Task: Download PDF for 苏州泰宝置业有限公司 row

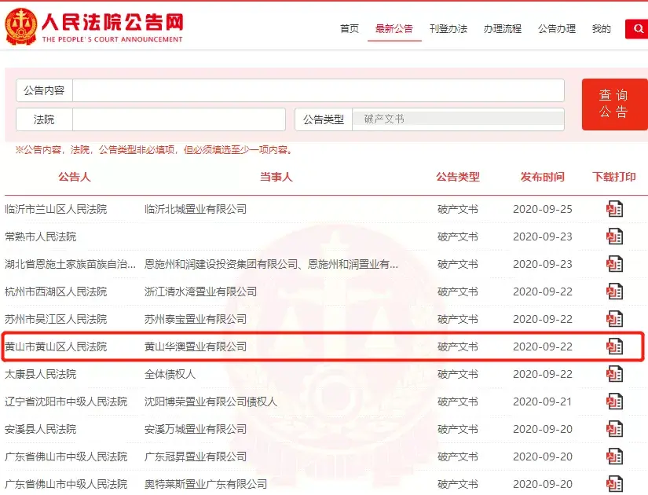Action: click(614, 319)
